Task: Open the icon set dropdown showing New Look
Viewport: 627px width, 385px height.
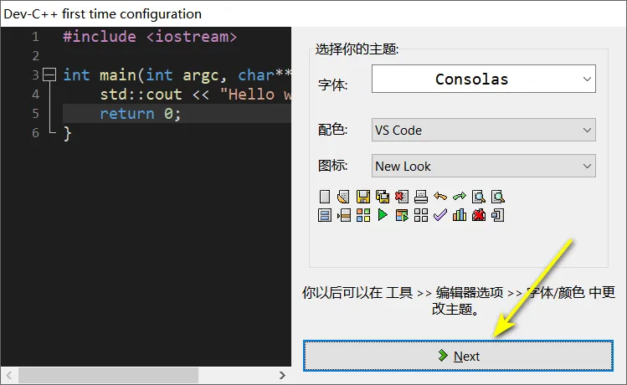Action: click(483, 166)
